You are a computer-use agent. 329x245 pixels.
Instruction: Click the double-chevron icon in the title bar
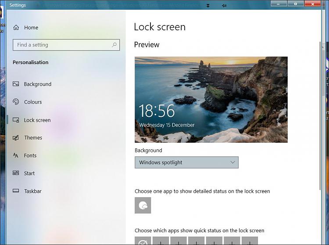208,5
